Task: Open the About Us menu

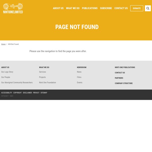Action: coord(58,8)
